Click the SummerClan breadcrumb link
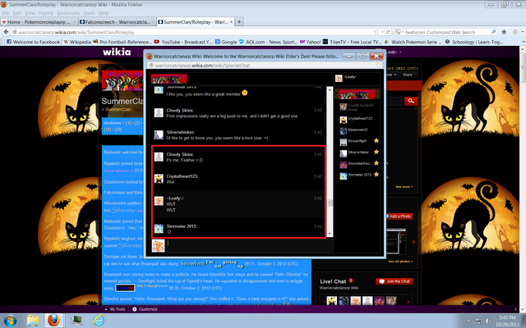Screen dimensions: 526x328 coord(118,109)
